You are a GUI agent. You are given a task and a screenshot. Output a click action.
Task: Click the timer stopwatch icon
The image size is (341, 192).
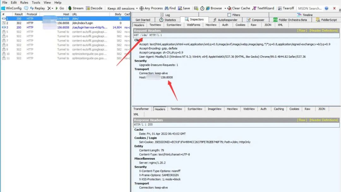(x=202, y=8)
